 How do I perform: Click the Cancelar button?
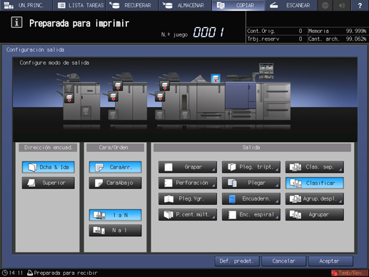click(x=284, y=261)
